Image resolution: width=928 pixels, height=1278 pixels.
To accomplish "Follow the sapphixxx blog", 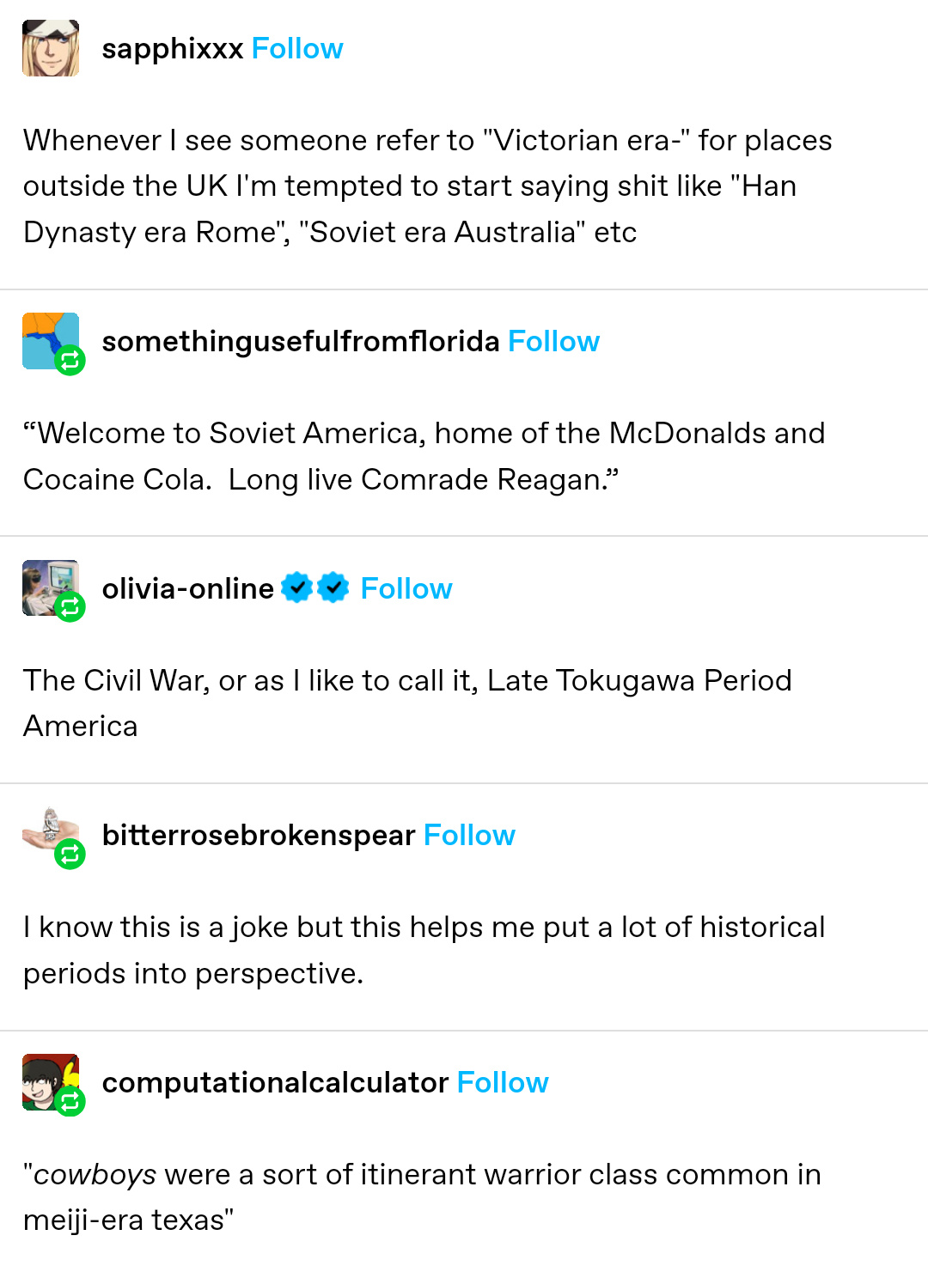I will click(x=297, y=49).
